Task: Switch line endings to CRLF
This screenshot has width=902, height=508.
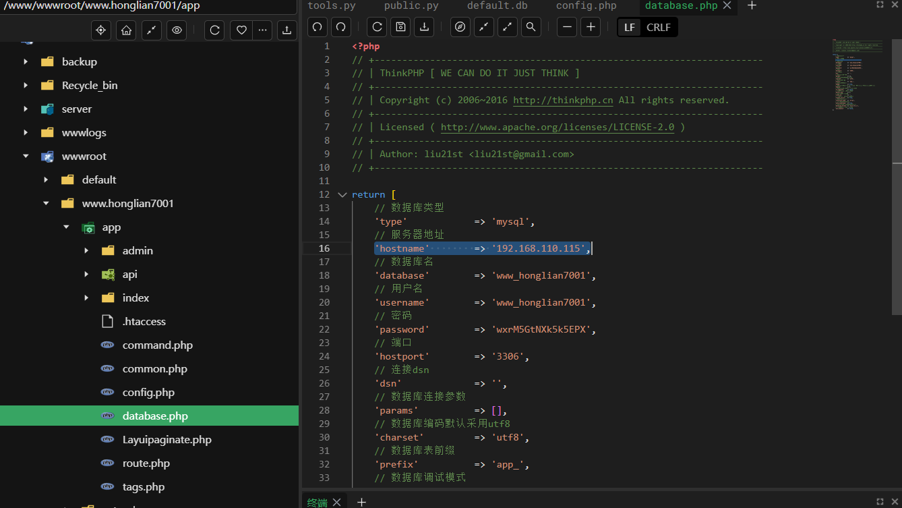Action: pos(659,28)
